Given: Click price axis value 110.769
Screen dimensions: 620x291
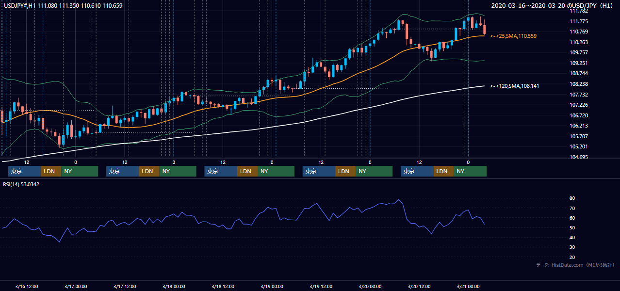Looking at the screenshot, I should pos(578,32).
